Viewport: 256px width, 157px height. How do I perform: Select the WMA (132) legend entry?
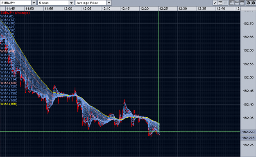coord(9,90)
